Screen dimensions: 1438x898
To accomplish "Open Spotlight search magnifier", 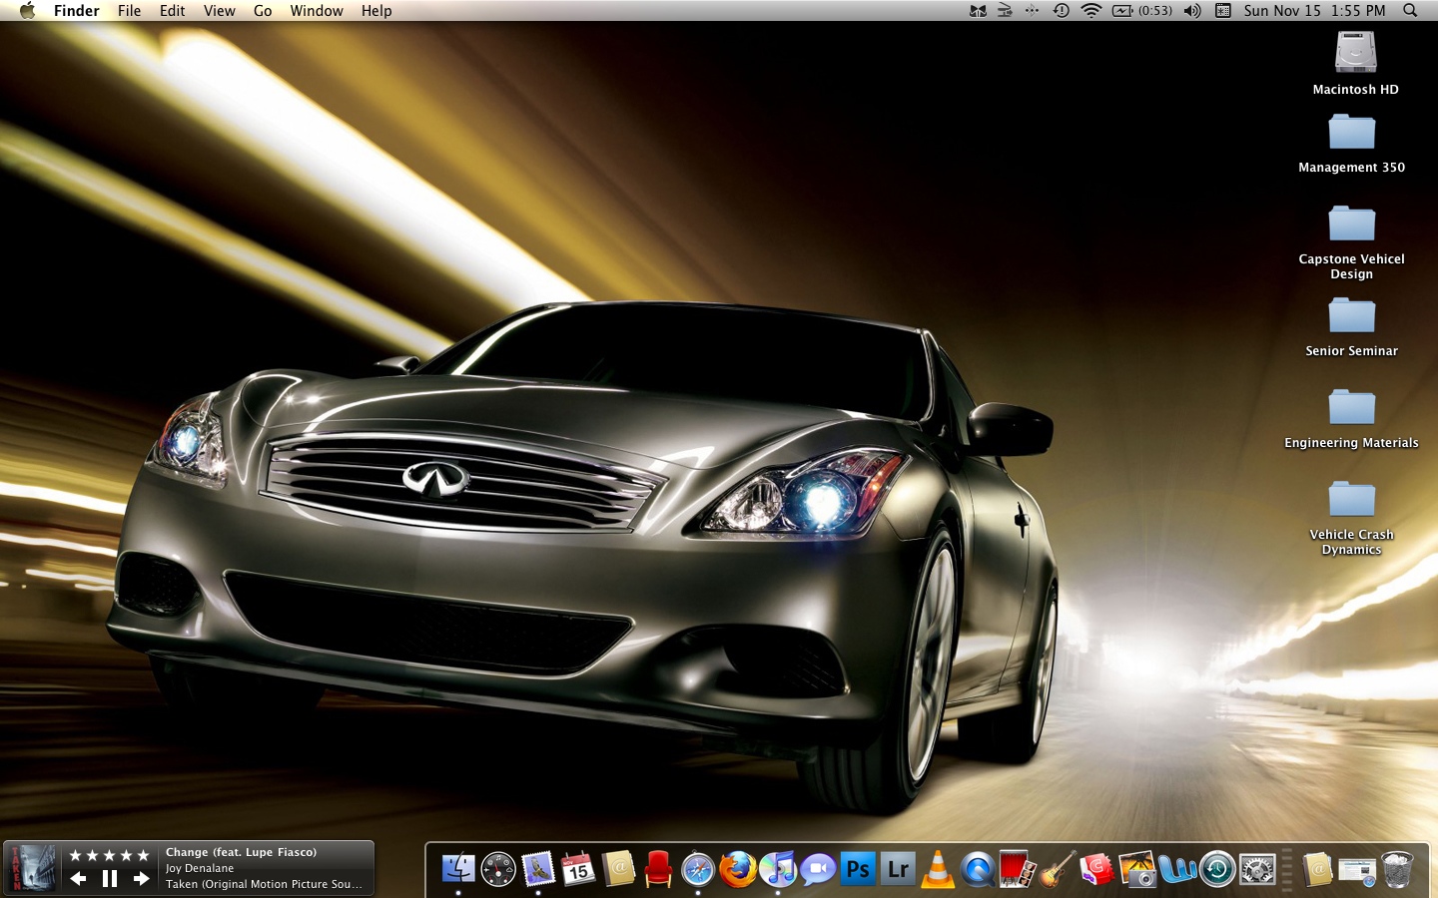I will click(x=1410, y=10).
